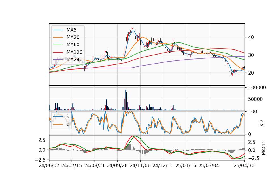Image resolution: width=272 pixels, height=195 pixels.
Task: Click the tallest volume bar in October
Action: tap(126, 100)
